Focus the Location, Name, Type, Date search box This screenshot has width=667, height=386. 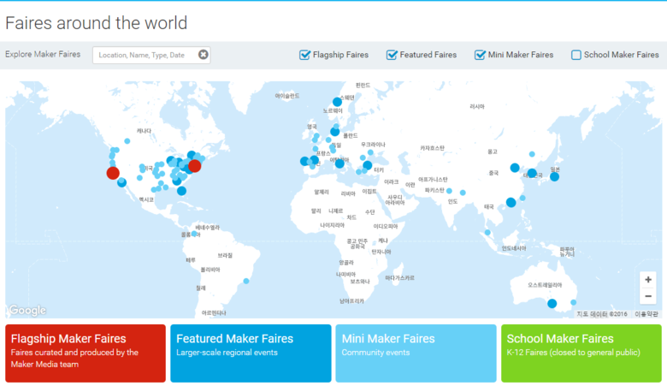point(151,55)
